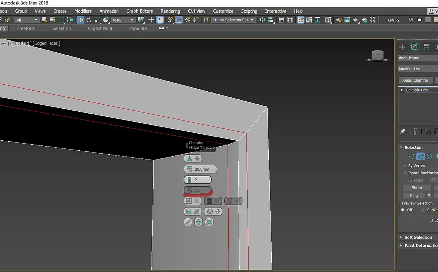The image size is (438, 272).
Task: Open the Create Selection Set dropdown
Action: coord(233,20)
